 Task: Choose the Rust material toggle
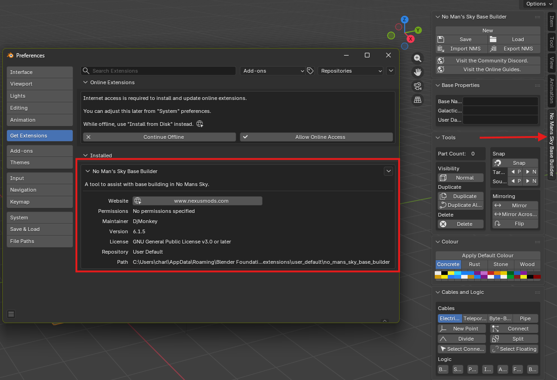click(x=474, y=264)
